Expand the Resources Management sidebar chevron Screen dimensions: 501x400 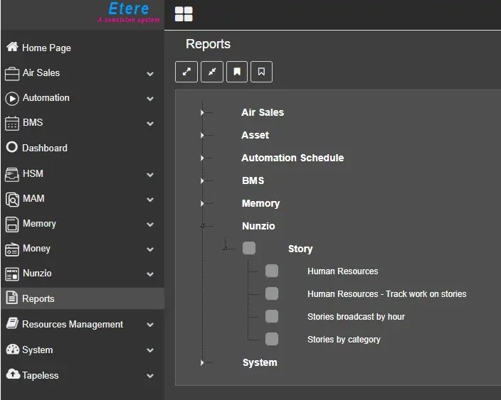tap(150, 325)
